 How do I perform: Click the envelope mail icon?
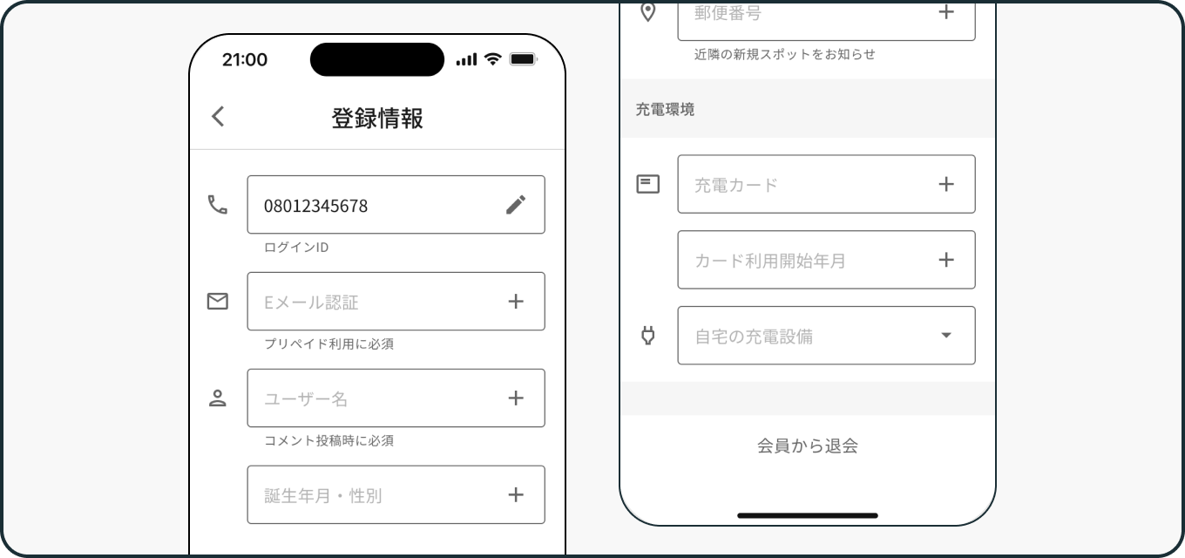[217, 302]
